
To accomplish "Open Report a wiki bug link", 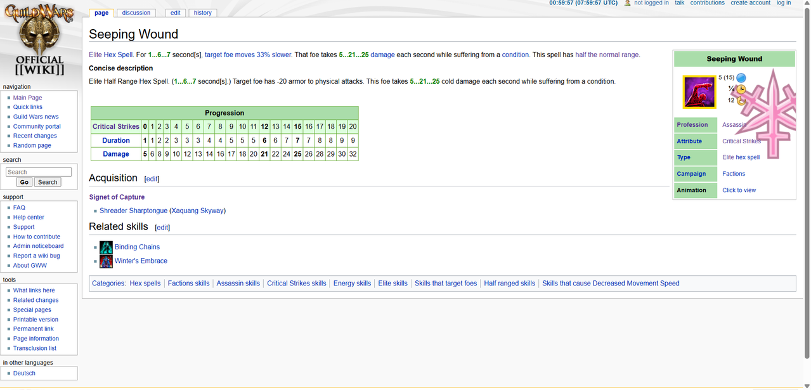I will click(x=37, y=256).
